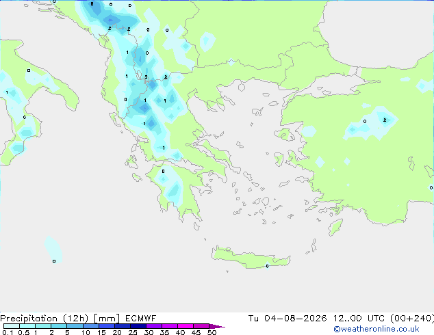
Task: Click the legend scale label '35'
Action: 164,332
